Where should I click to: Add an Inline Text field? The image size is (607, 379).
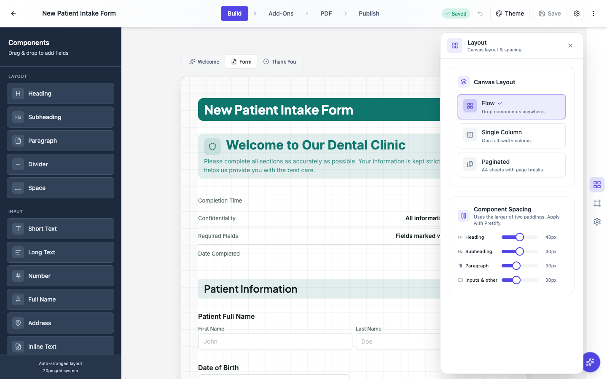[x=60, y=346]
